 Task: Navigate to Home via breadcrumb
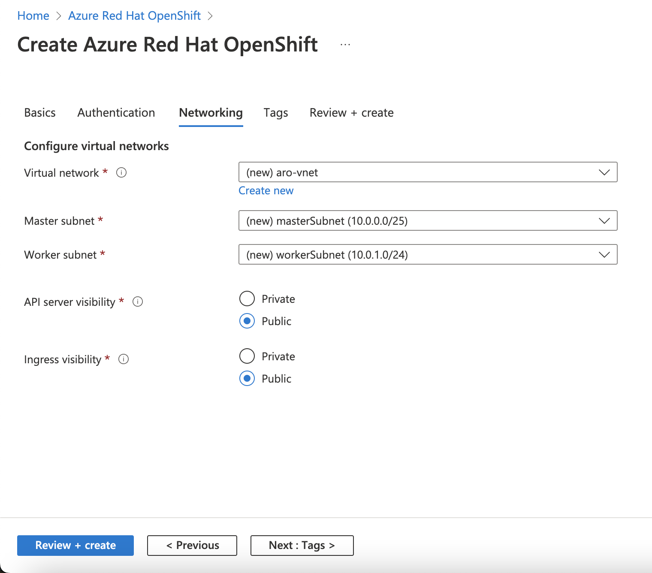33,15
